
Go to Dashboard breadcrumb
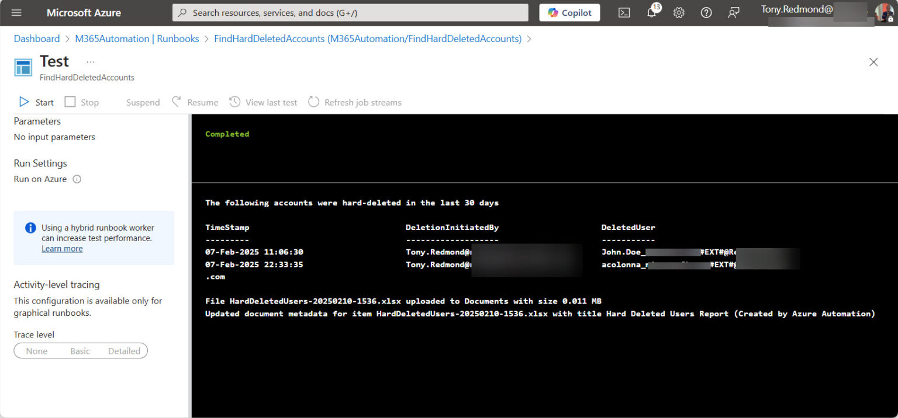(37, 39)
